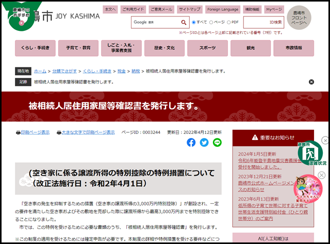
Task: Share the page on Facebook
Action: pyautogui.click(x=191, y=143)
